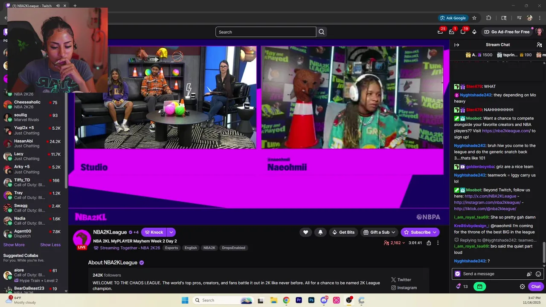
Task: Click the English tag
Action: 191,248
